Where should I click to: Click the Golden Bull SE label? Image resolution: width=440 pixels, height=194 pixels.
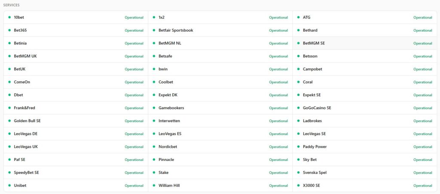point(27,121)
